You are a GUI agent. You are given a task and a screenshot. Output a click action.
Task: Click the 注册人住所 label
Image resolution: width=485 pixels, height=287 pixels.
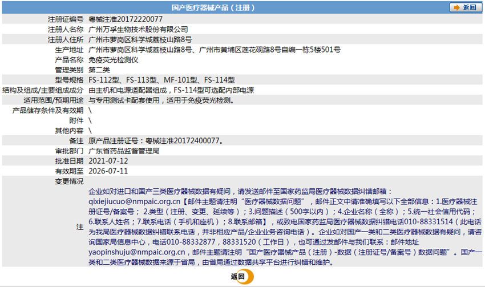pyautogui.click(x=66, y=39)
